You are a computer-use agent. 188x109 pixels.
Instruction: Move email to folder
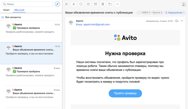[110, 4]
